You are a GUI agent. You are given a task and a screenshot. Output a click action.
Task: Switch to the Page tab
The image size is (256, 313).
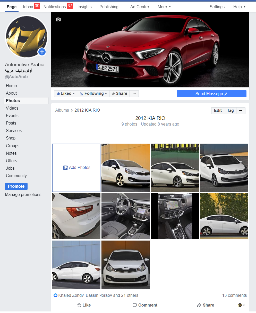(x=12, y=7)
